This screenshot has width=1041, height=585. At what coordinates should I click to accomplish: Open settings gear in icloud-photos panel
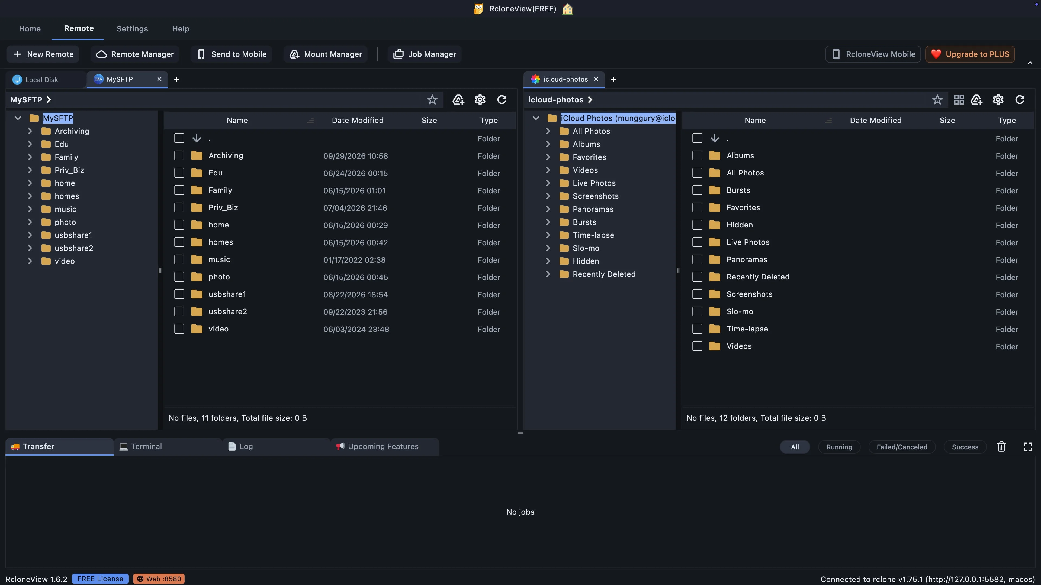pyautogui.click(x=998, y=100)
